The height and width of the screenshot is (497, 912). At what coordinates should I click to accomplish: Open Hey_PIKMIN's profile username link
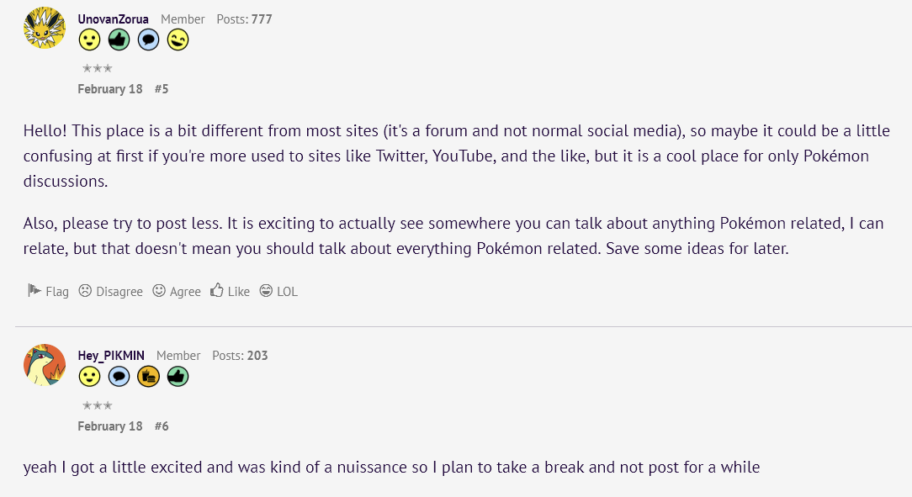(x=111, y=356)
